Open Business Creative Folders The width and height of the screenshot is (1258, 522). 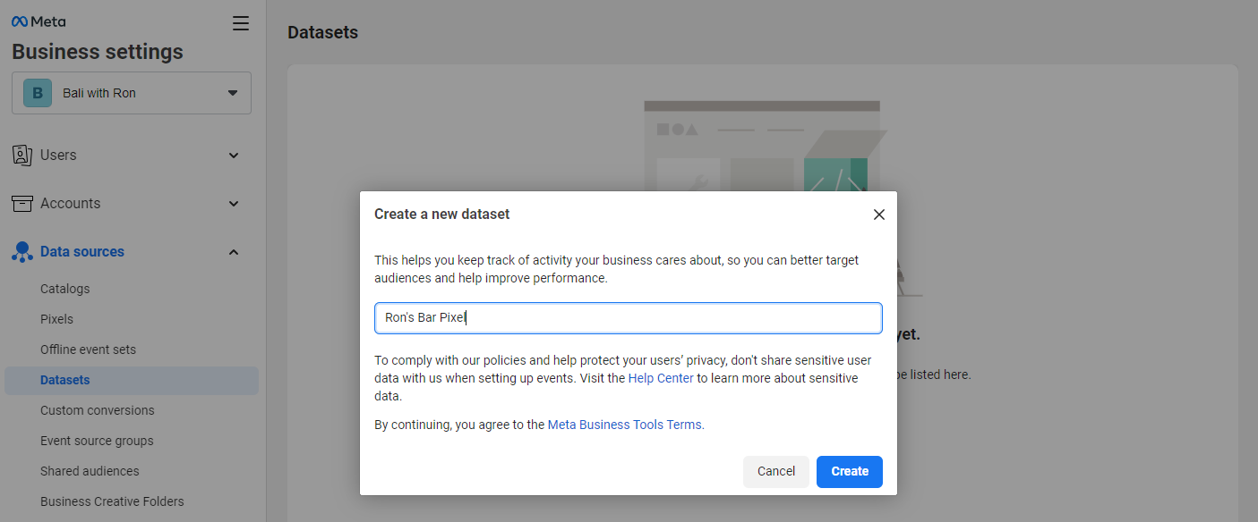(112, 501)
